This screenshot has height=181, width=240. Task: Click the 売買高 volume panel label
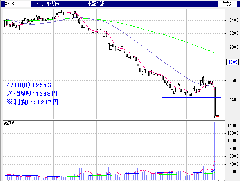(x=9, y=123)
